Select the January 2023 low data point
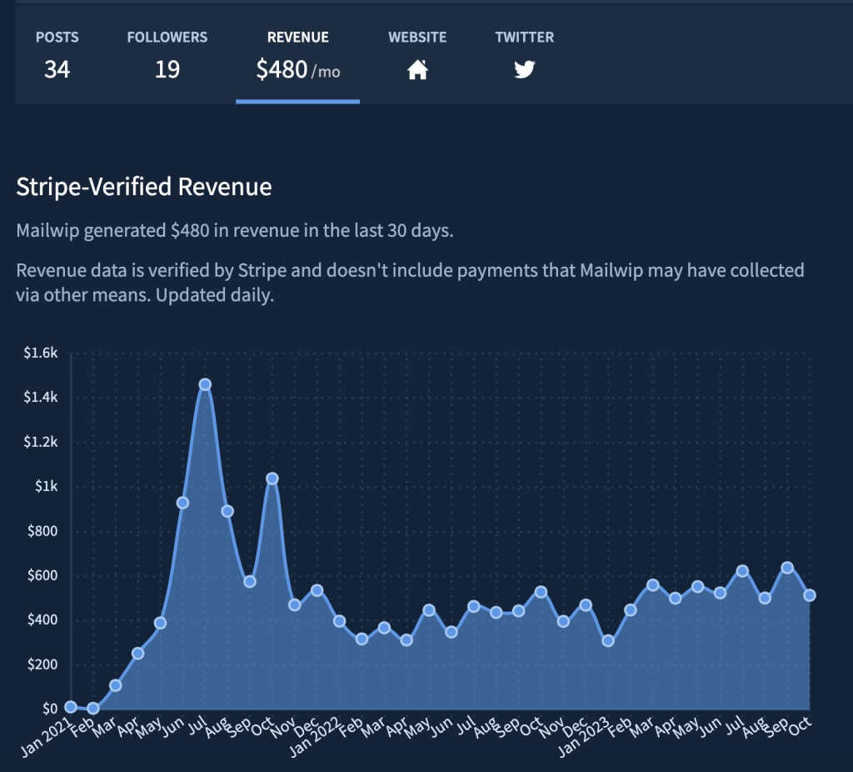Image resolution: width=853 pixels, height=772 pixels. click(x=608, y=641)
